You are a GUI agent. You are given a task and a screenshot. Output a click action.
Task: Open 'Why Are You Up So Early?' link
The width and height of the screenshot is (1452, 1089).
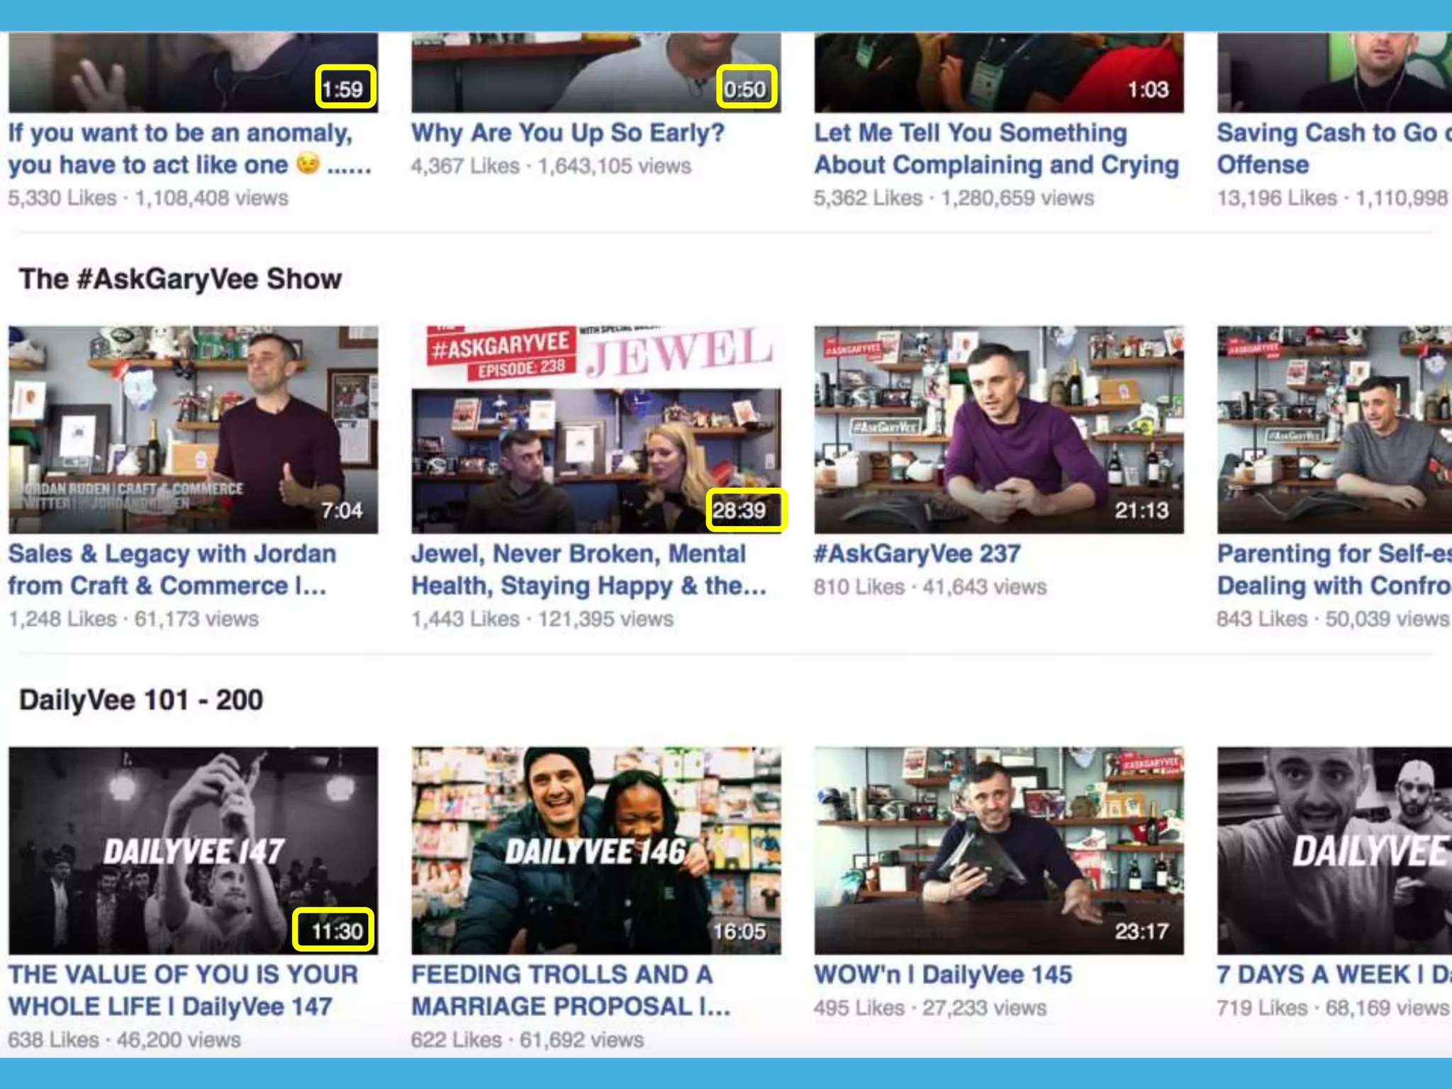tap(568, 133)
